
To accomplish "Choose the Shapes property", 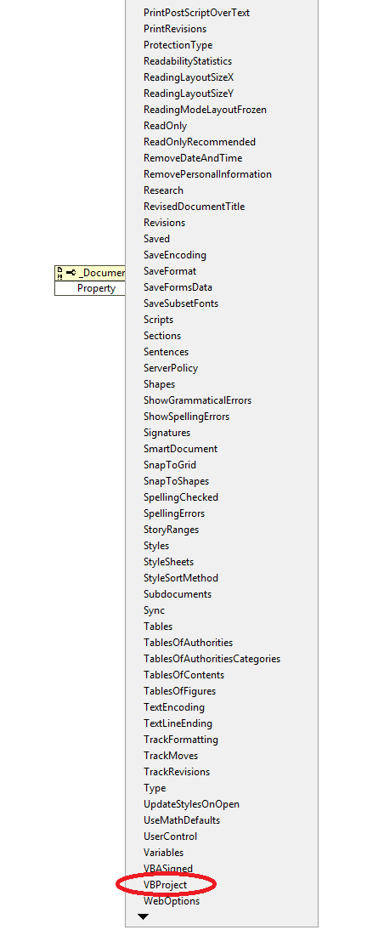I will pos(160,383).
